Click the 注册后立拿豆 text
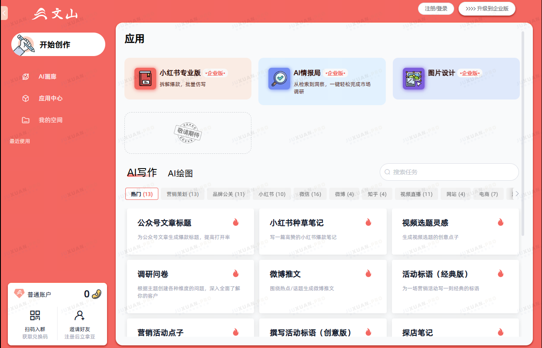 (80, 337)
